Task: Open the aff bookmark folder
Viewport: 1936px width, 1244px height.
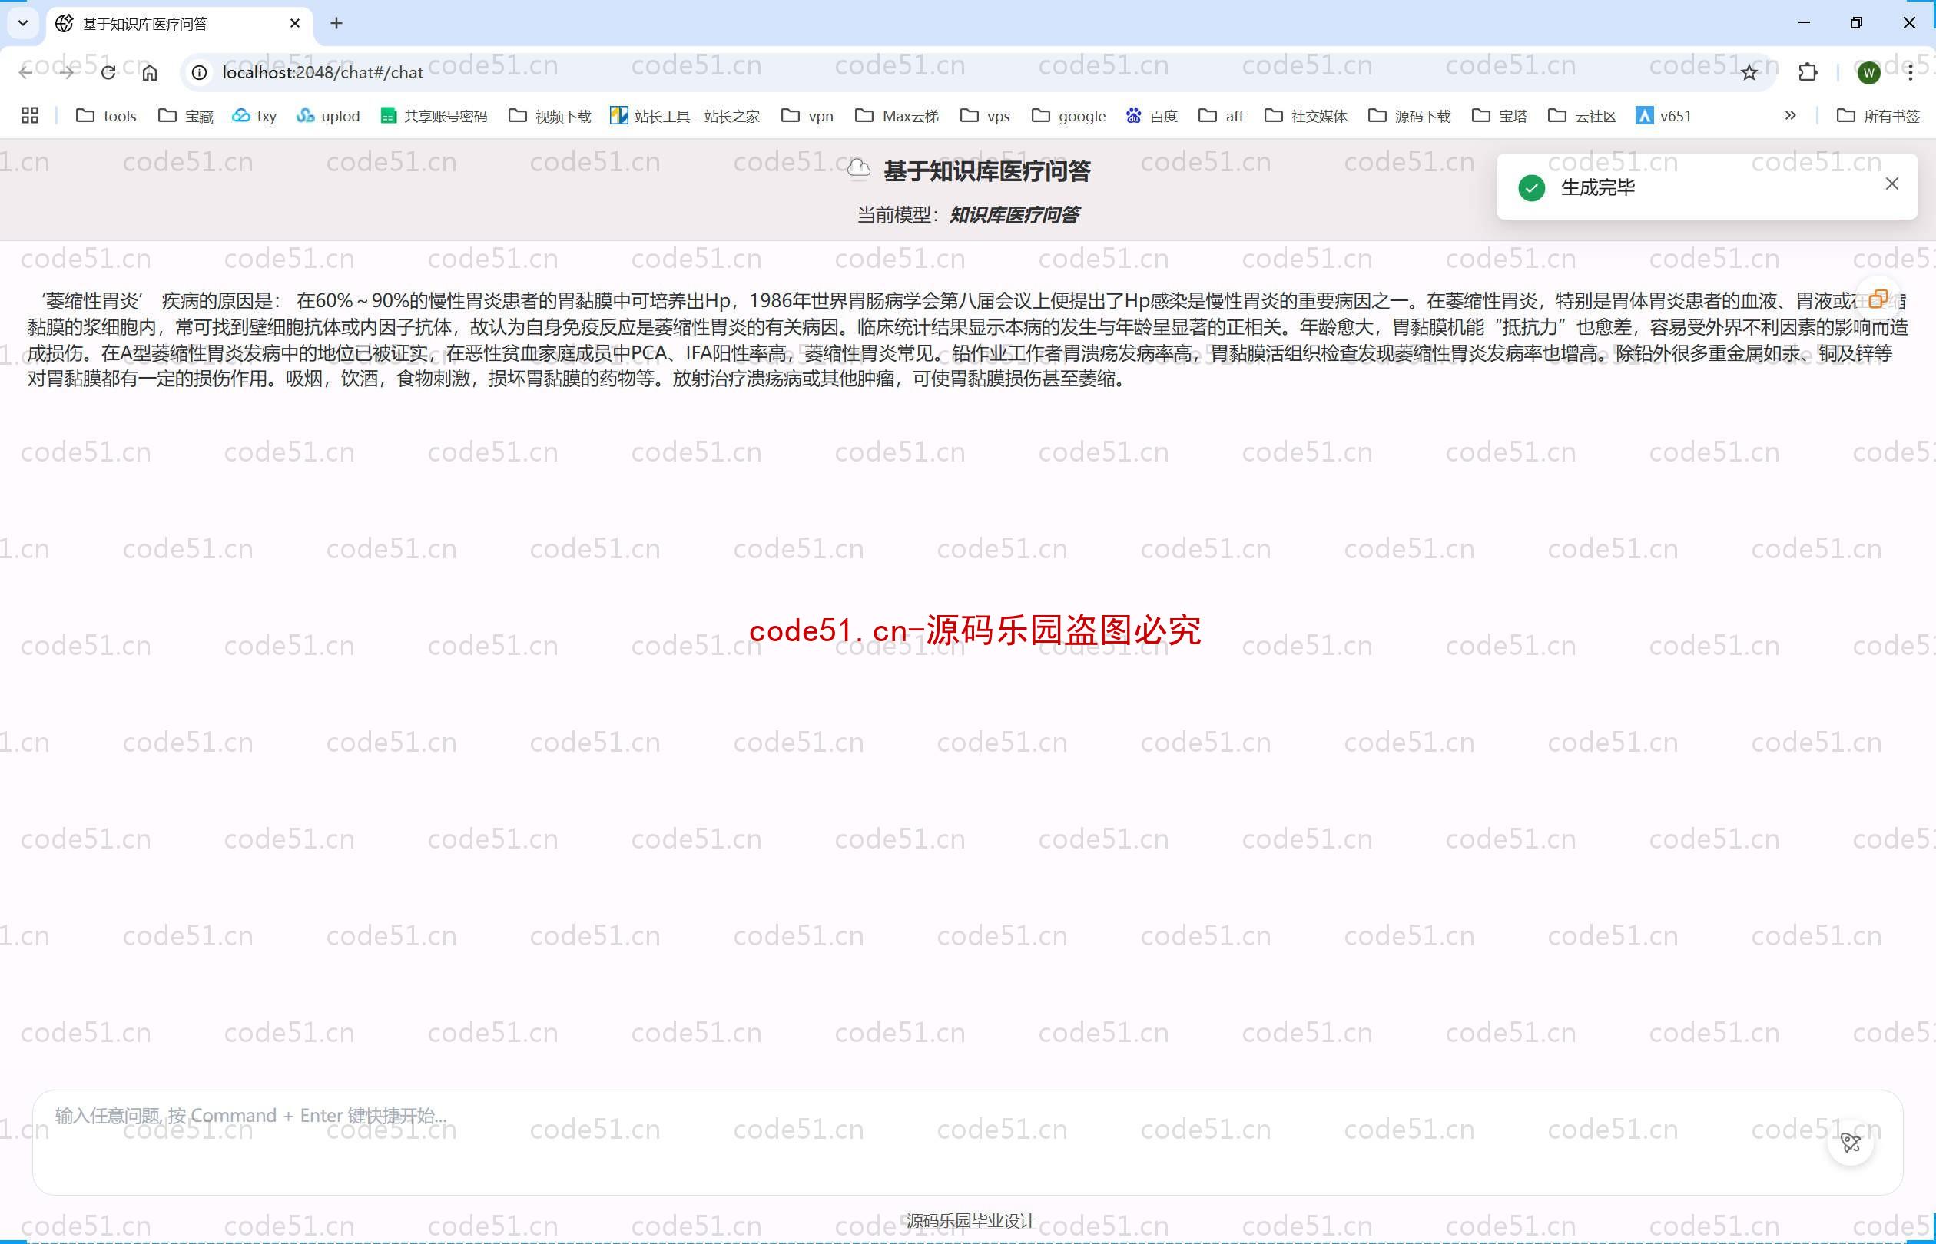Action: (x=1221, y=115)
